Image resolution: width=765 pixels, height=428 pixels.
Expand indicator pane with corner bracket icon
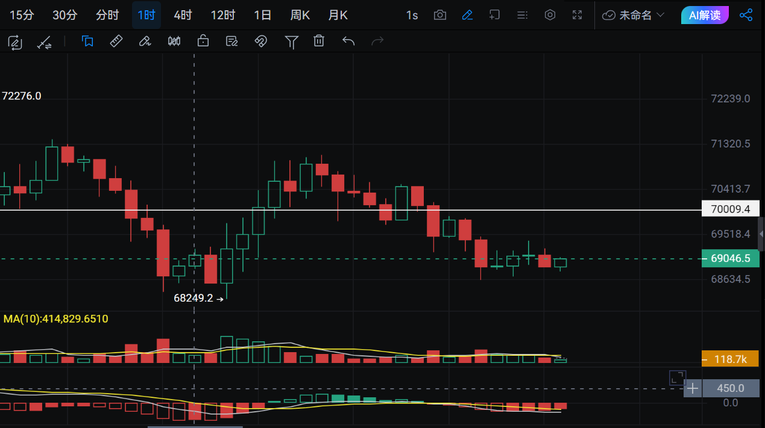(x=678, y=378)
